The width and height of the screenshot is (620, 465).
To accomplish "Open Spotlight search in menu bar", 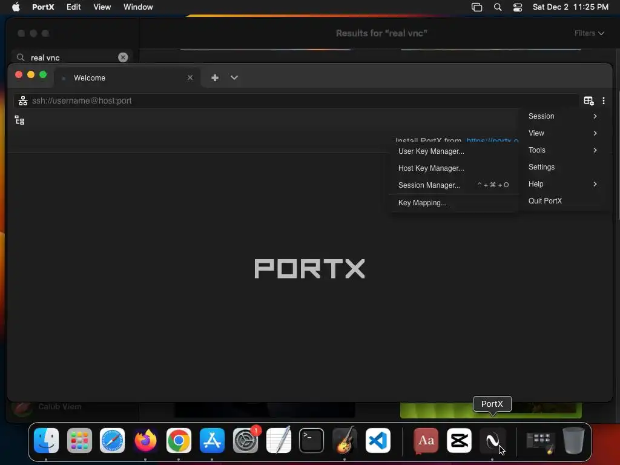I will point(498,7).
